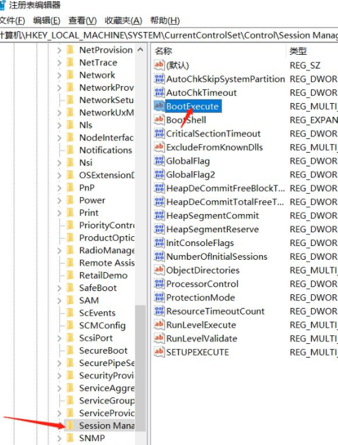The height and width of the screenshot is (445, 338).
Task: Click the AutoChkTimeout DWORD value icon
Action: (159, 92)
